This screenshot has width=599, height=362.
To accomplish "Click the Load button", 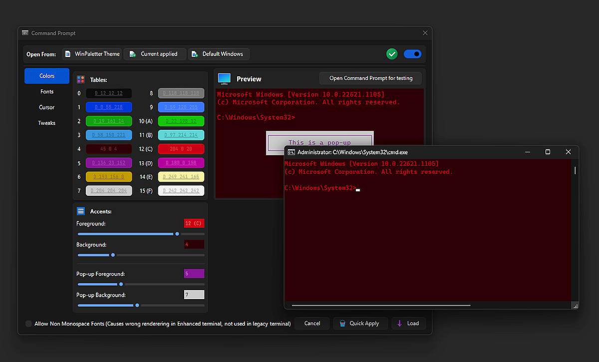I will 408,324.
